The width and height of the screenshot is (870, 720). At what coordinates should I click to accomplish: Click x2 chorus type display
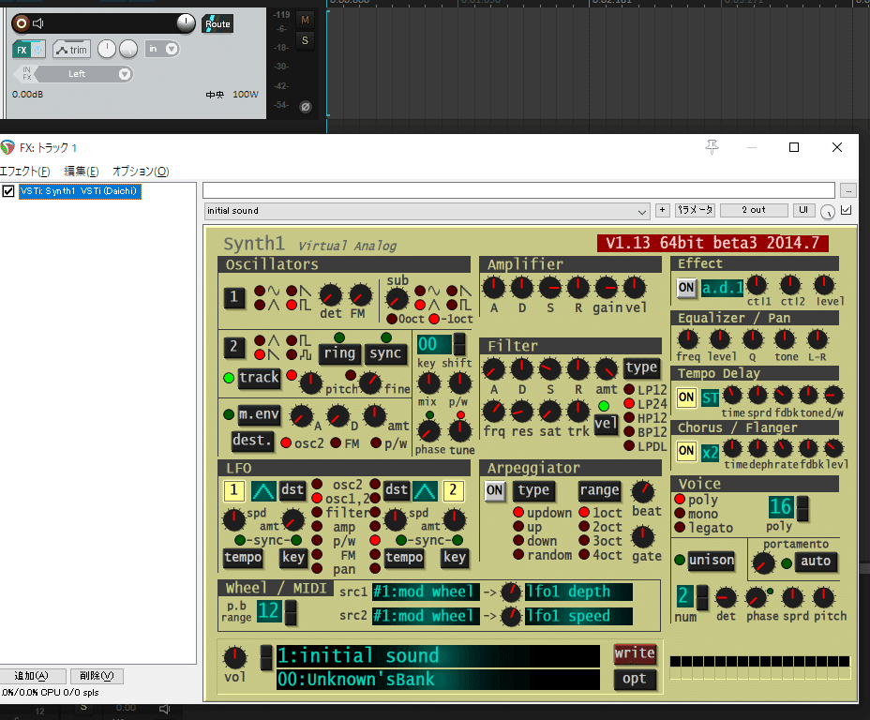point(711,453)
